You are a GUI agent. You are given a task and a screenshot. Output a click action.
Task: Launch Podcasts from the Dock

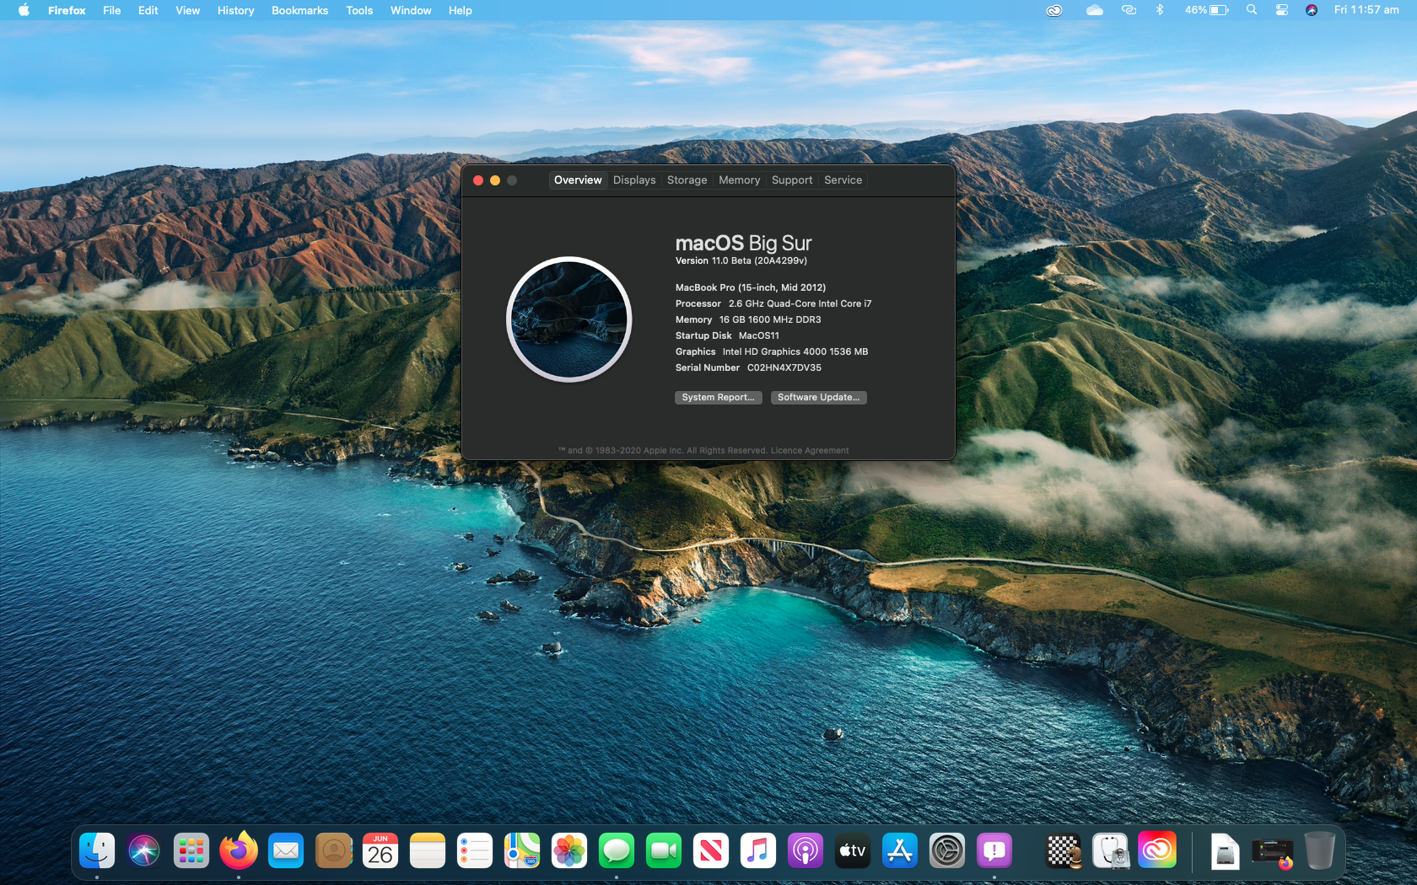point(805,851)
